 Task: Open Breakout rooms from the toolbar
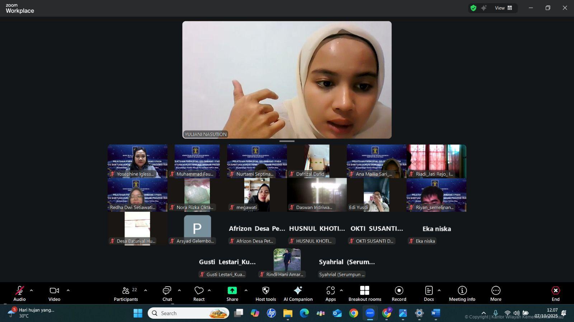coord(364,291)
